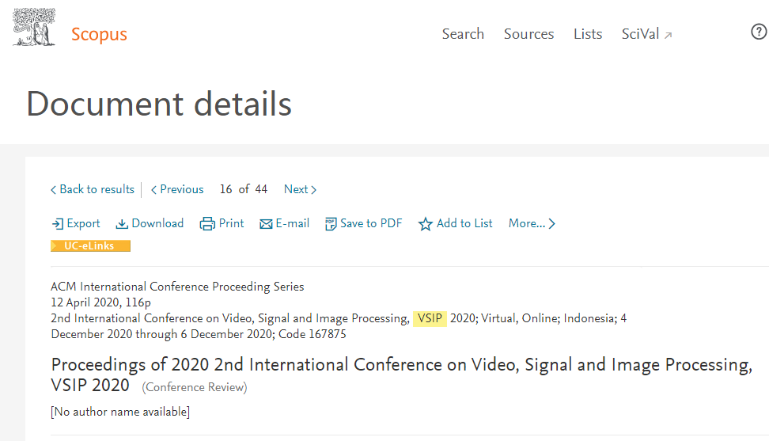Open the Sources menu item
Screen dimensions: 769x441
pos(528,34)
